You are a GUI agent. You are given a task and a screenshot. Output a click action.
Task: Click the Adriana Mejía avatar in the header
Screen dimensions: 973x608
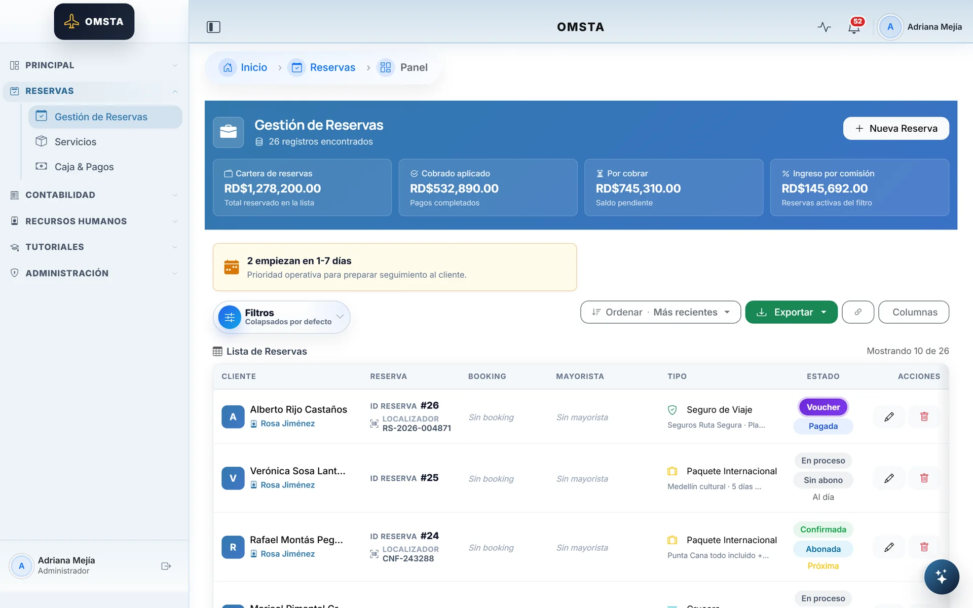click(890, 27)
